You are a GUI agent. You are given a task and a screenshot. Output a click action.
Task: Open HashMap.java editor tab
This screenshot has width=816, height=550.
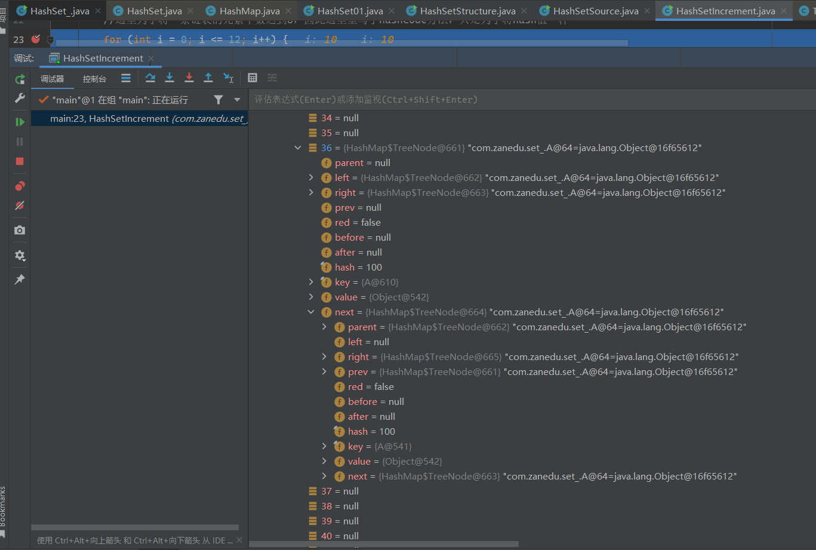[x=250, y=11]
